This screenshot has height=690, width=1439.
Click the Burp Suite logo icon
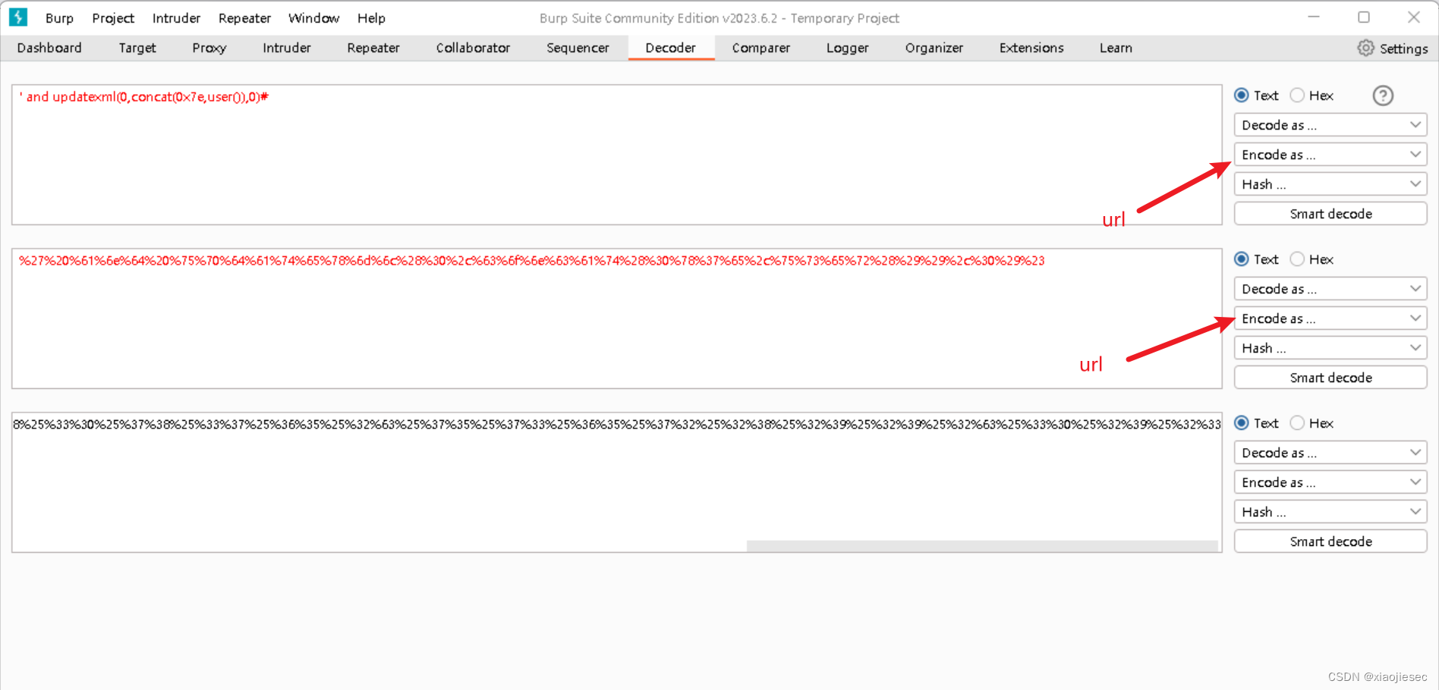tap(17, 17)
